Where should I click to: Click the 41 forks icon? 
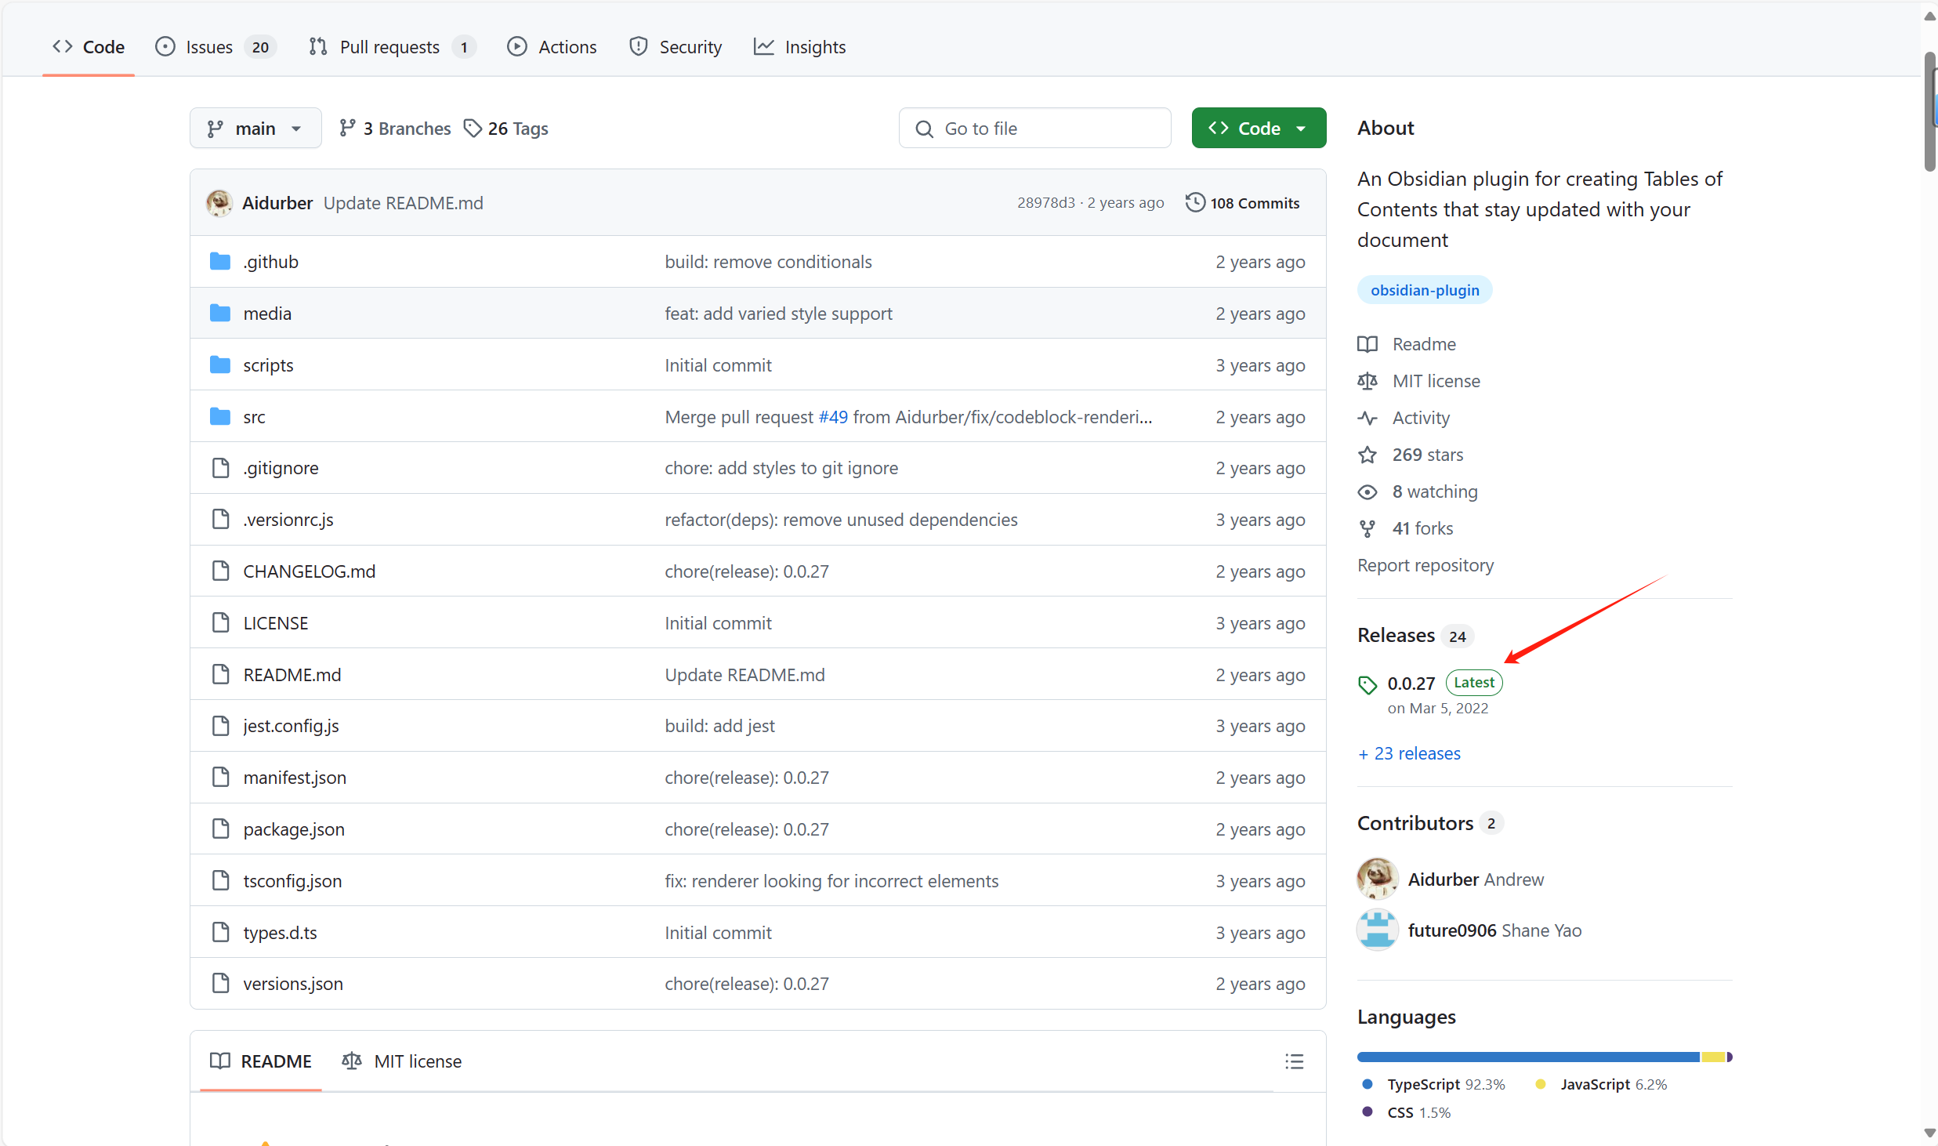pyautogui.click(x=1367, y=528)
